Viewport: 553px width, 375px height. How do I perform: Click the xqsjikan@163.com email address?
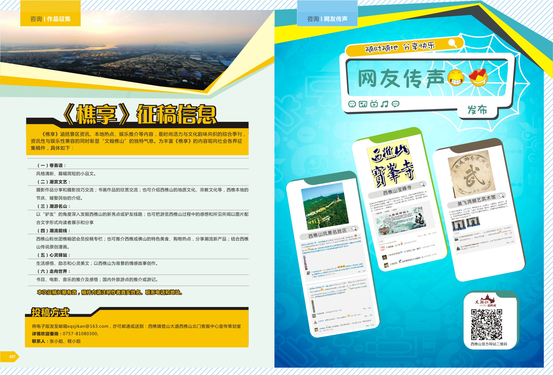tap(87, 326)
